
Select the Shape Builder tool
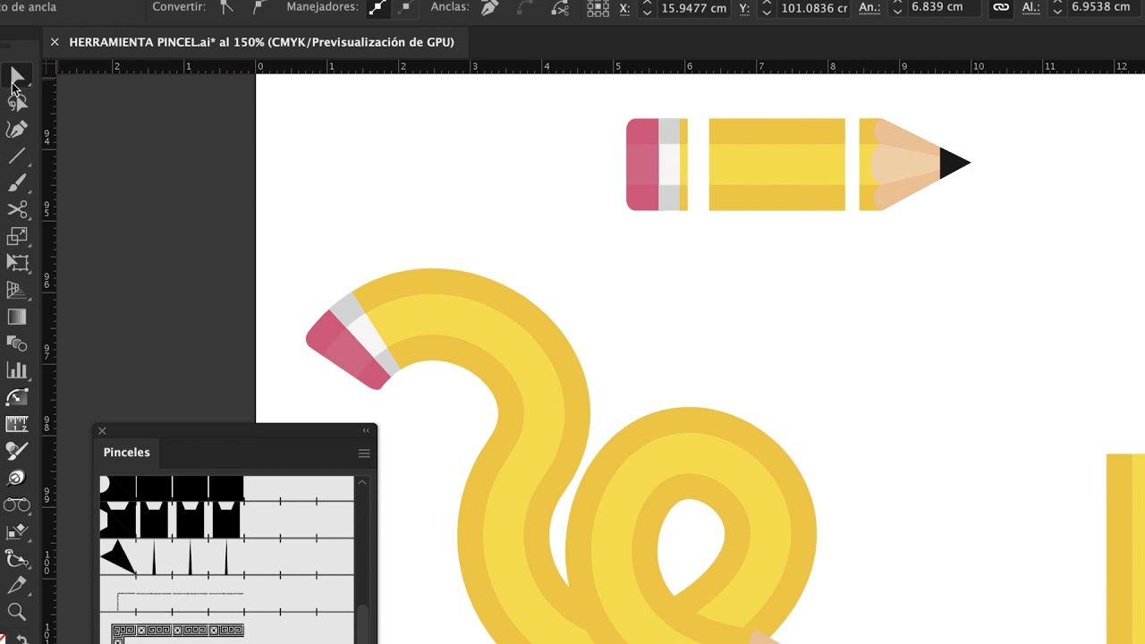pyautogui.click(x=16, y=343)
